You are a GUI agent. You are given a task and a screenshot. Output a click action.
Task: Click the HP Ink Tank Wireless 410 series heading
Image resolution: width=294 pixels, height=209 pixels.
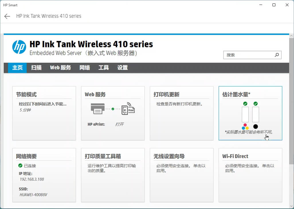tap(91, 44)
